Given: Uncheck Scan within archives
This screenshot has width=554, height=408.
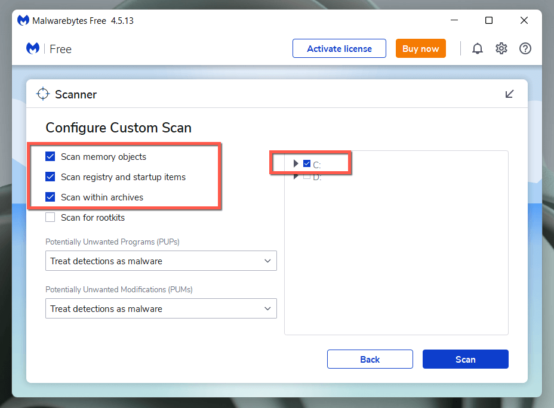Looking at the screenshot, I should coord(50,197).
